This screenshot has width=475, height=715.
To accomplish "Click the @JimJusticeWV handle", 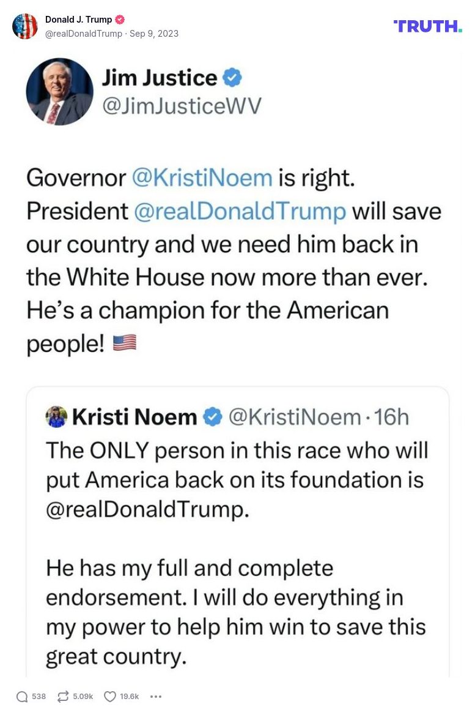I will pyautogui.click(x=181, y=106).
